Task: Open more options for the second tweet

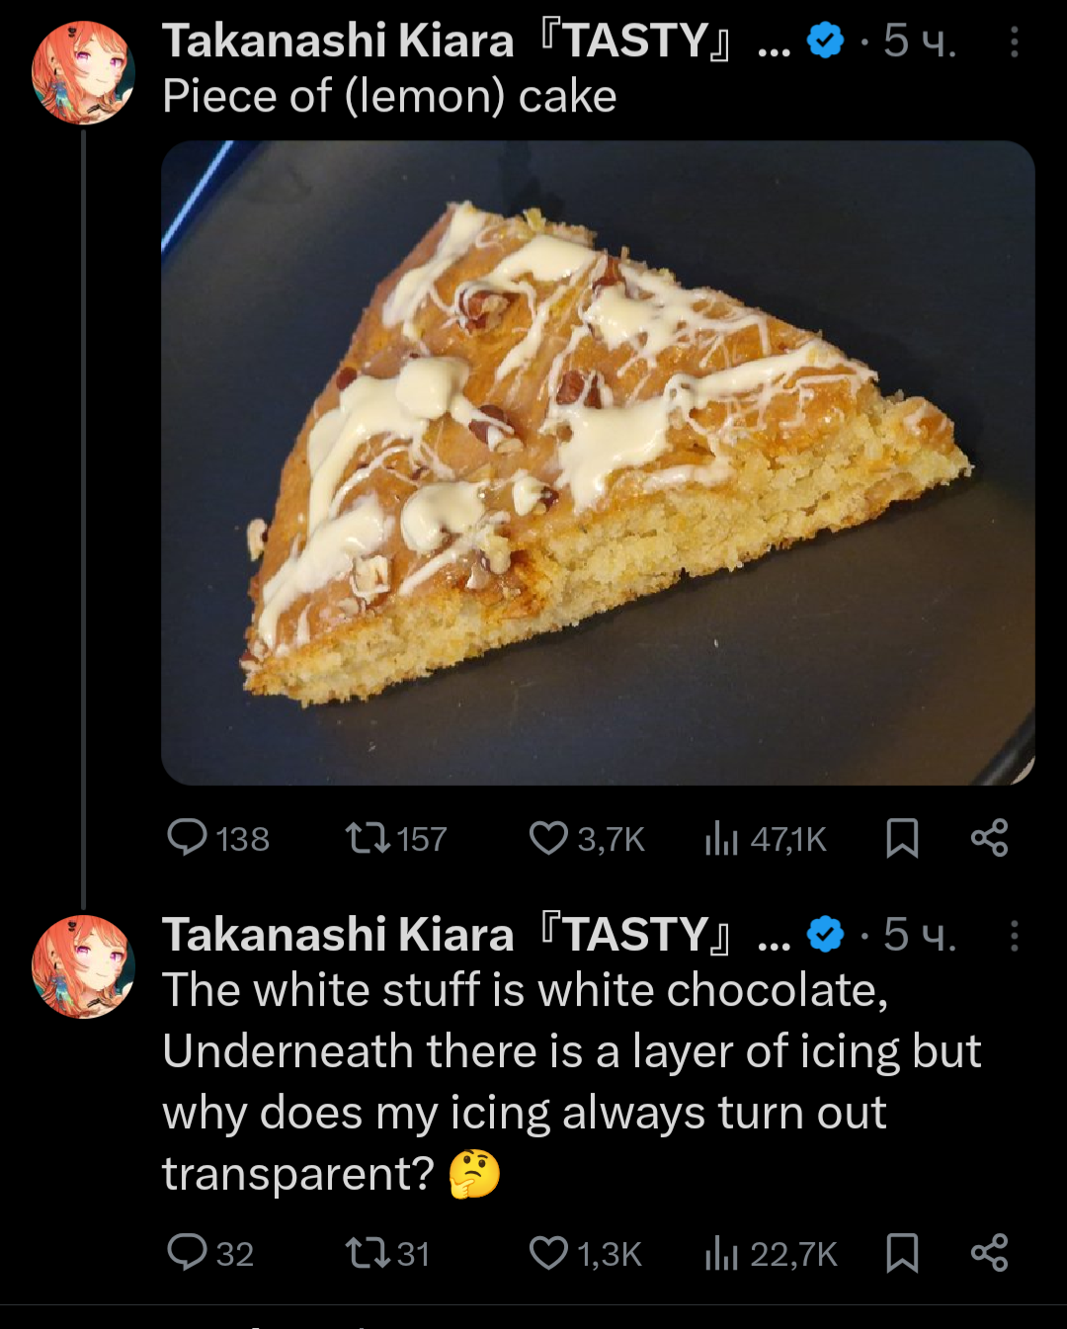Action: tap(1015, 935)
